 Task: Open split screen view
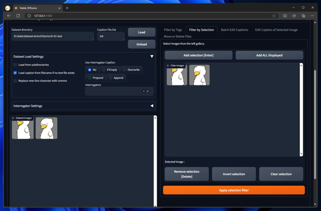click(x=285, y=16)
